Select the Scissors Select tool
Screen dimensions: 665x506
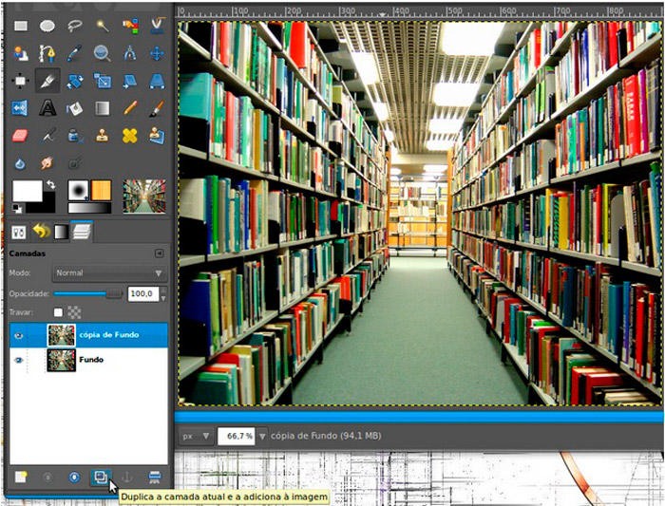(158, 27)
